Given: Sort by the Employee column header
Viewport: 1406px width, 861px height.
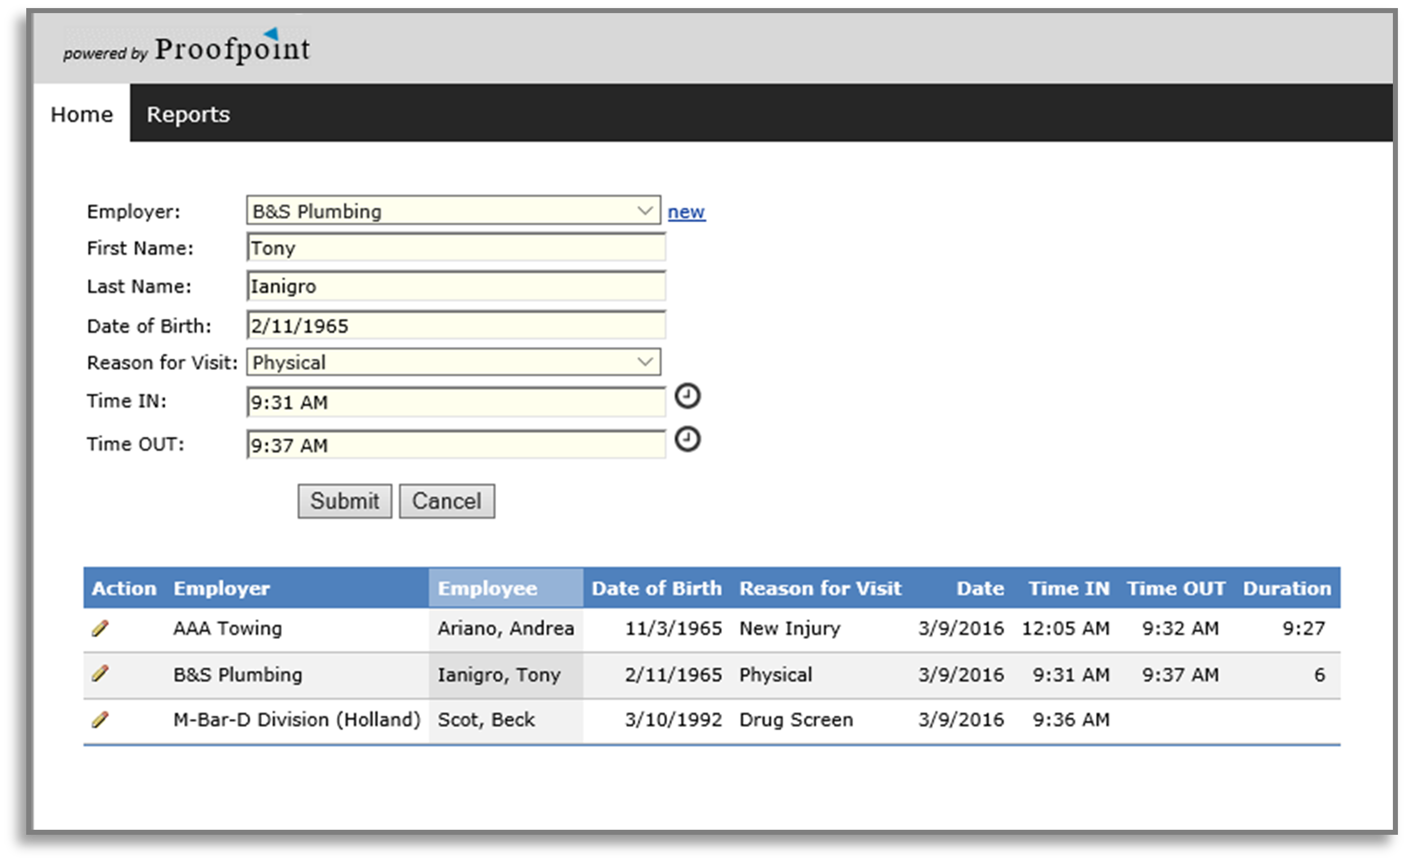Looking at the screenshot, I should (487, 588).
